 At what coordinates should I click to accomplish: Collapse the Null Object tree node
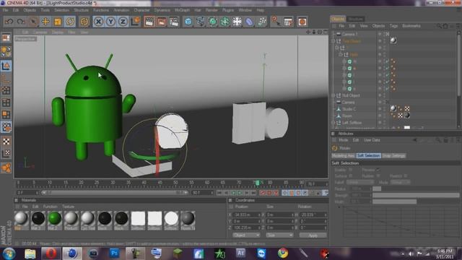(x=334, y=95)
